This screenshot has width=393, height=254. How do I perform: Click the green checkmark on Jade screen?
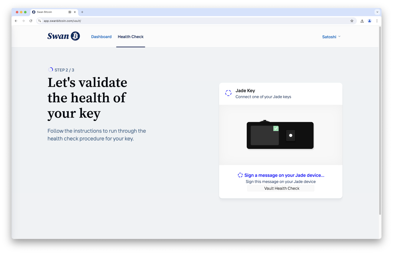click(276, 128)
